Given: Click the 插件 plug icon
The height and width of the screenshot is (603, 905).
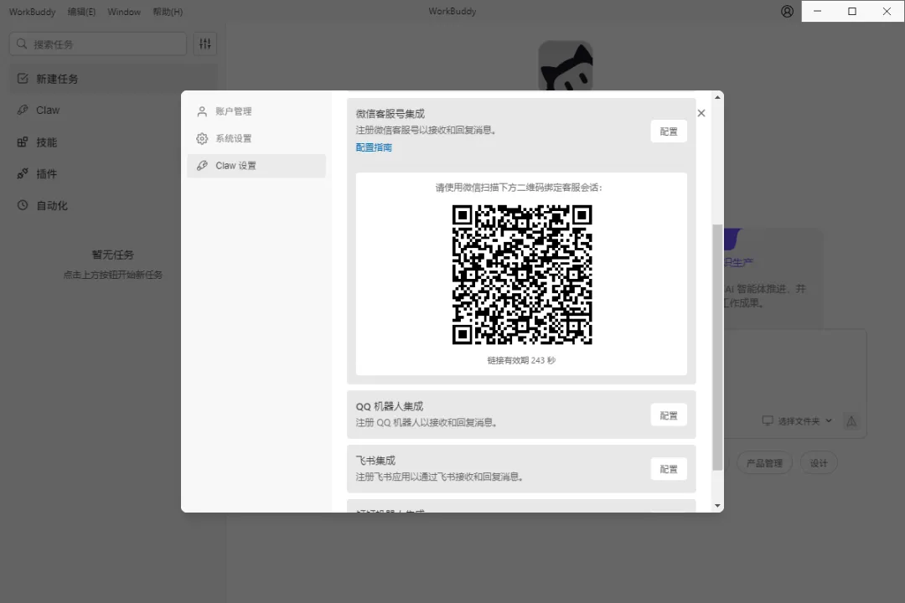Looking at the screenshot, I should (x=23, y=173).
